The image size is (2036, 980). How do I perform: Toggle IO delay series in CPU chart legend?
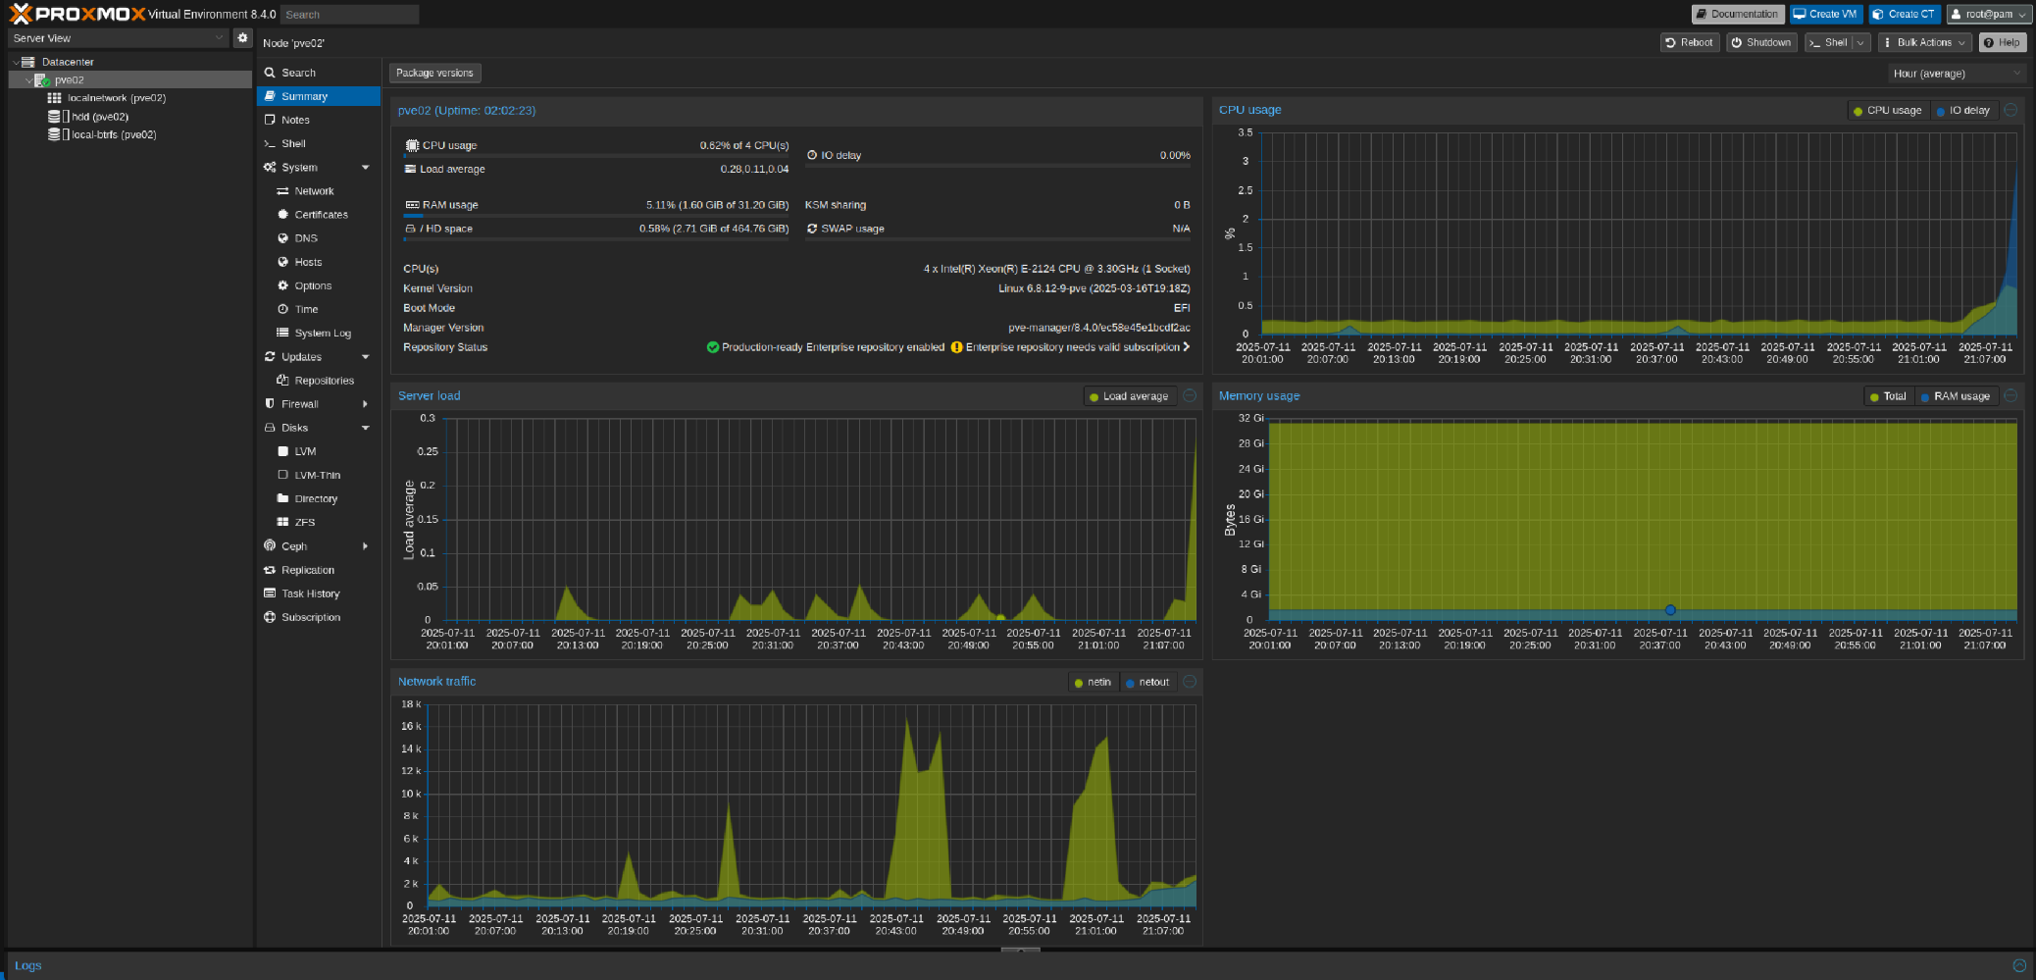(x=1963, y=111)
